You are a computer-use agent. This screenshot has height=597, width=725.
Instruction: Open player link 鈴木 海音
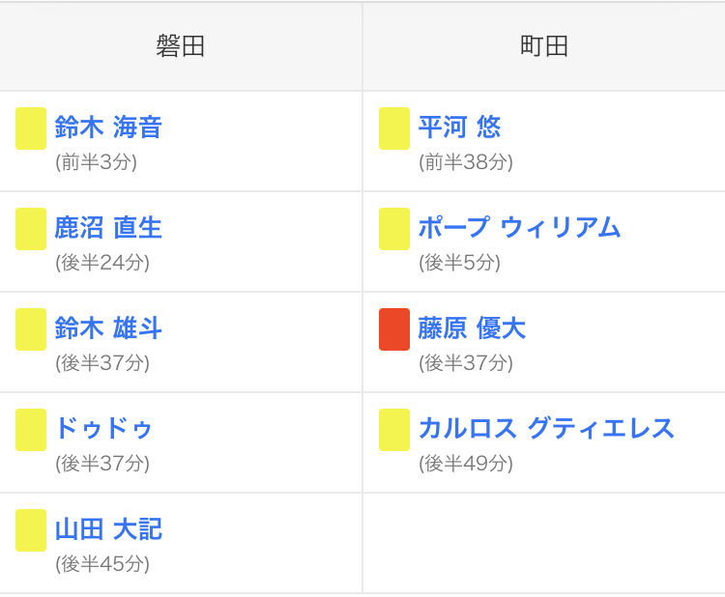tap(108, 128)
